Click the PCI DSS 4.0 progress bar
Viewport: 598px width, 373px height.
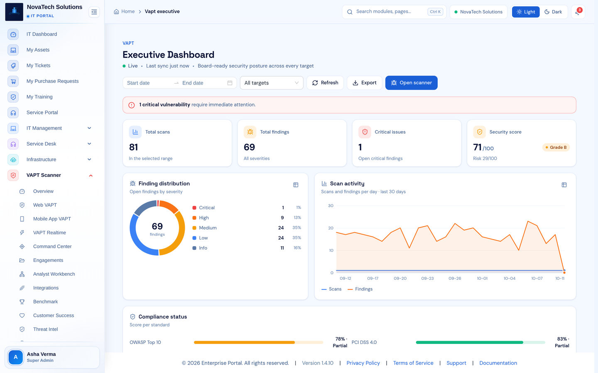[x=480, y=342]
